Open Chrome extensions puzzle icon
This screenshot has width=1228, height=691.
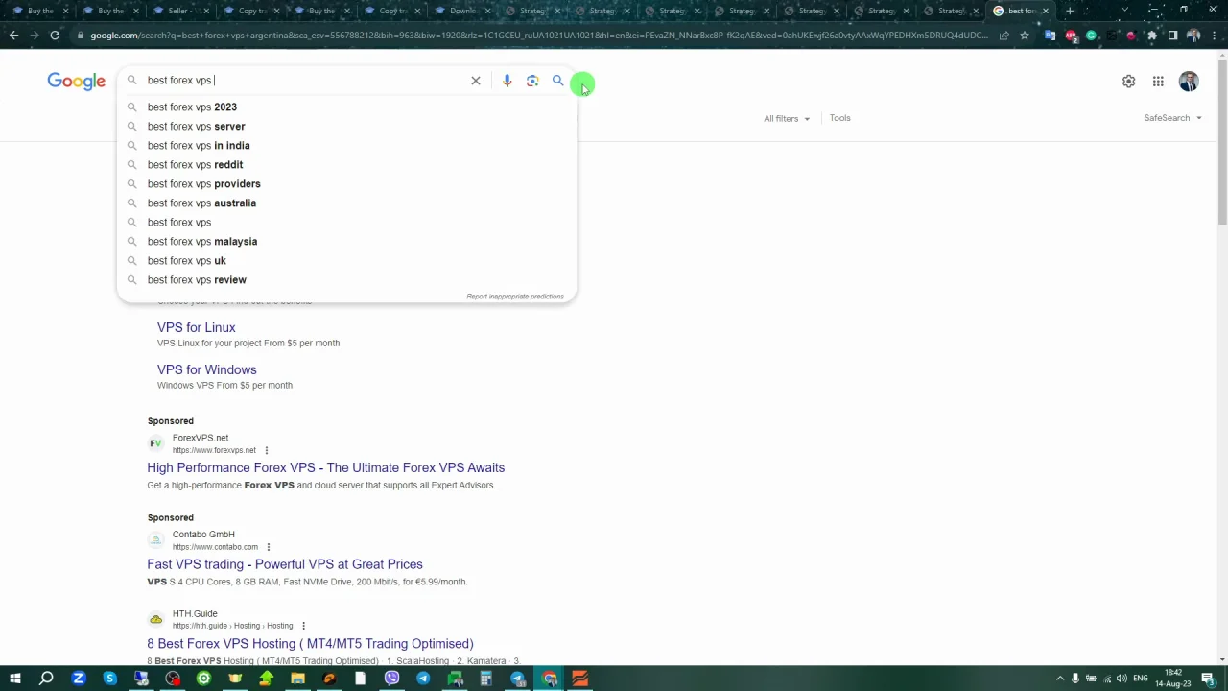tap(1152, 36)
